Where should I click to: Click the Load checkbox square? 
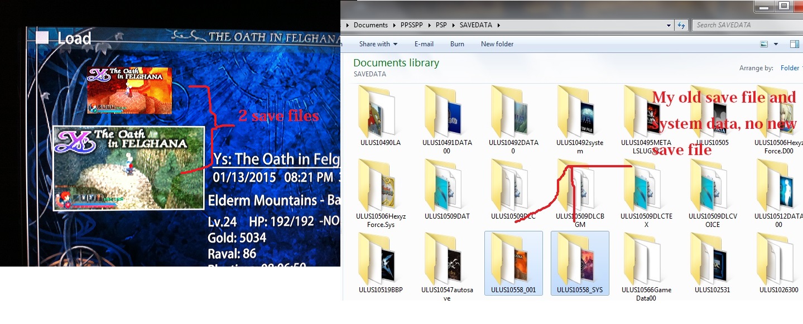tap(42, 38)
